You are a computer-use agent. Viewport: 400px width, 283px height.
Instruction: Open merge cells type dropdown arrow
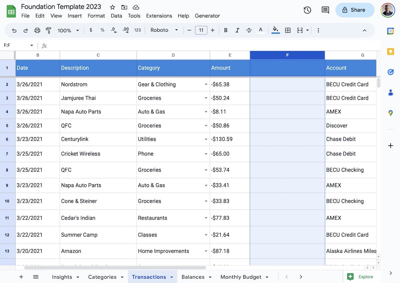click(x=307, y=30)
